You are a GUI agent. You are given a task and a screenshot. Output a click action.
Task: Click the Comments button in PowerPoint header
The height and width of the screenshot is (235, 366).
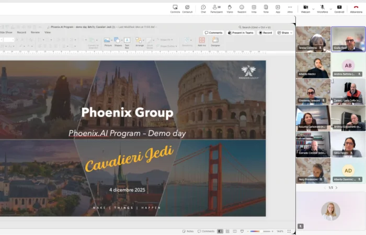[x=213, y=32]
